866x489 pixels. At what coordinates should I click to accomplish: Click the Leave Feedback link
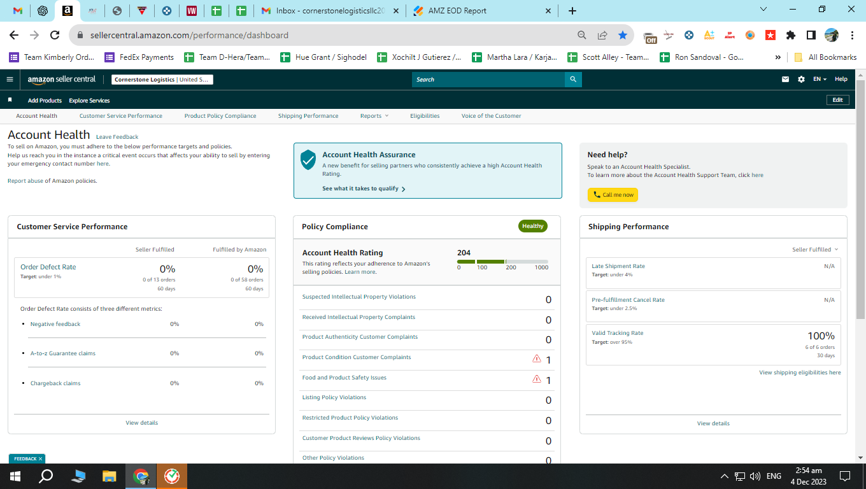pyautogui.click(x=117, y=137)
